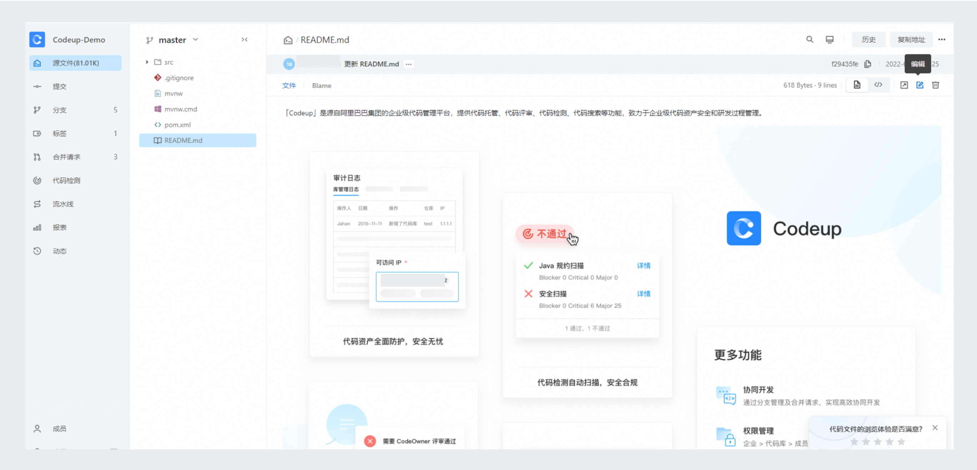Close the satisfaction survey popup

pyautogui.click(x=935, y=428)
